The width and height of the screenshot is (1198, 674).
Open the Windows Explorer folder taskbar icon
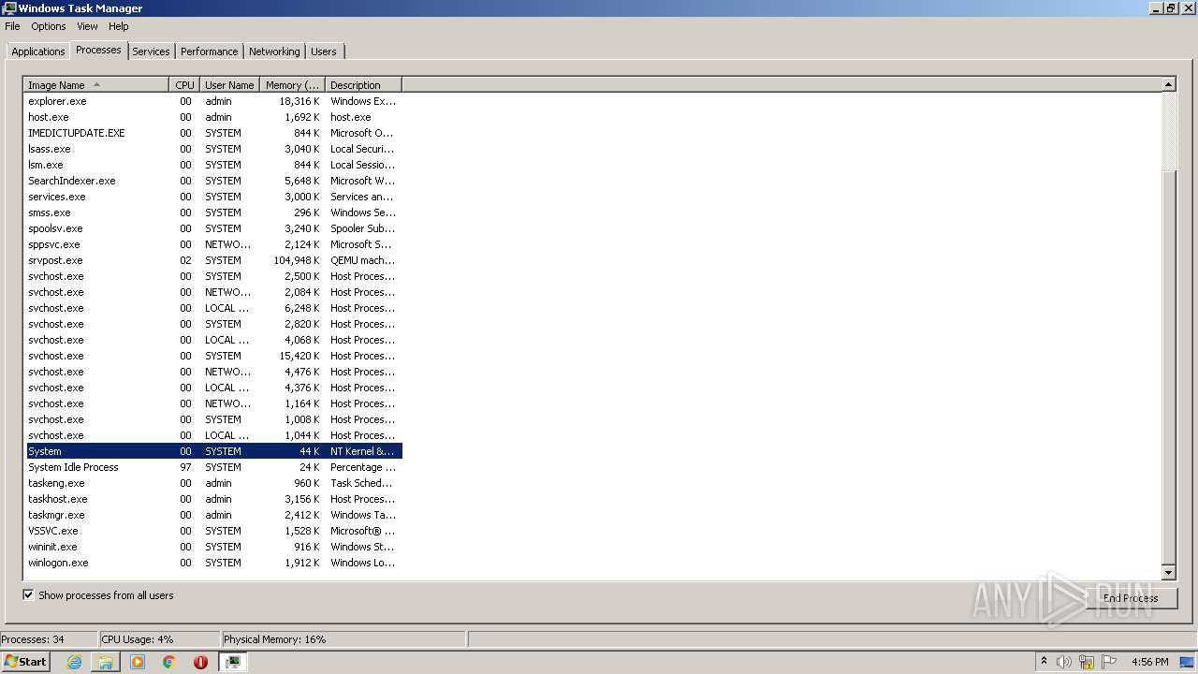(x=106, y=662)
